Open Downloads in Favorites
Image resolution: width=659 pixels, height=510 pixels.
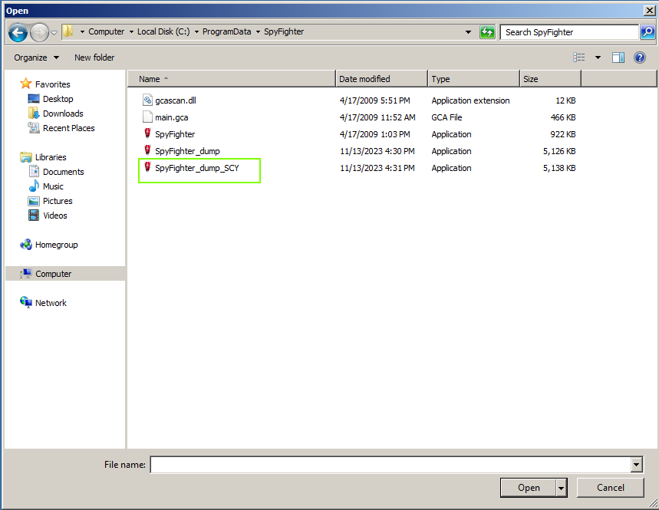(63, 114)
